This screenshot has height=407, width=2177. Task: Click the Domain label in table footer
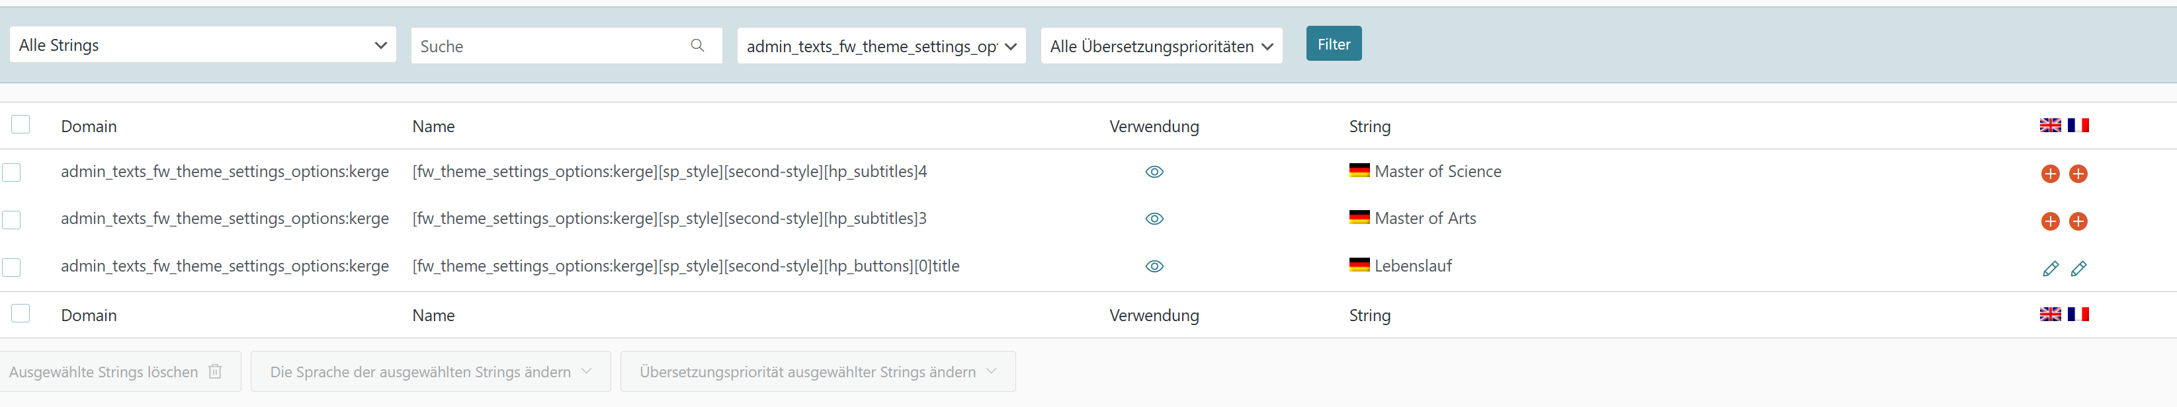pos(89,316)
